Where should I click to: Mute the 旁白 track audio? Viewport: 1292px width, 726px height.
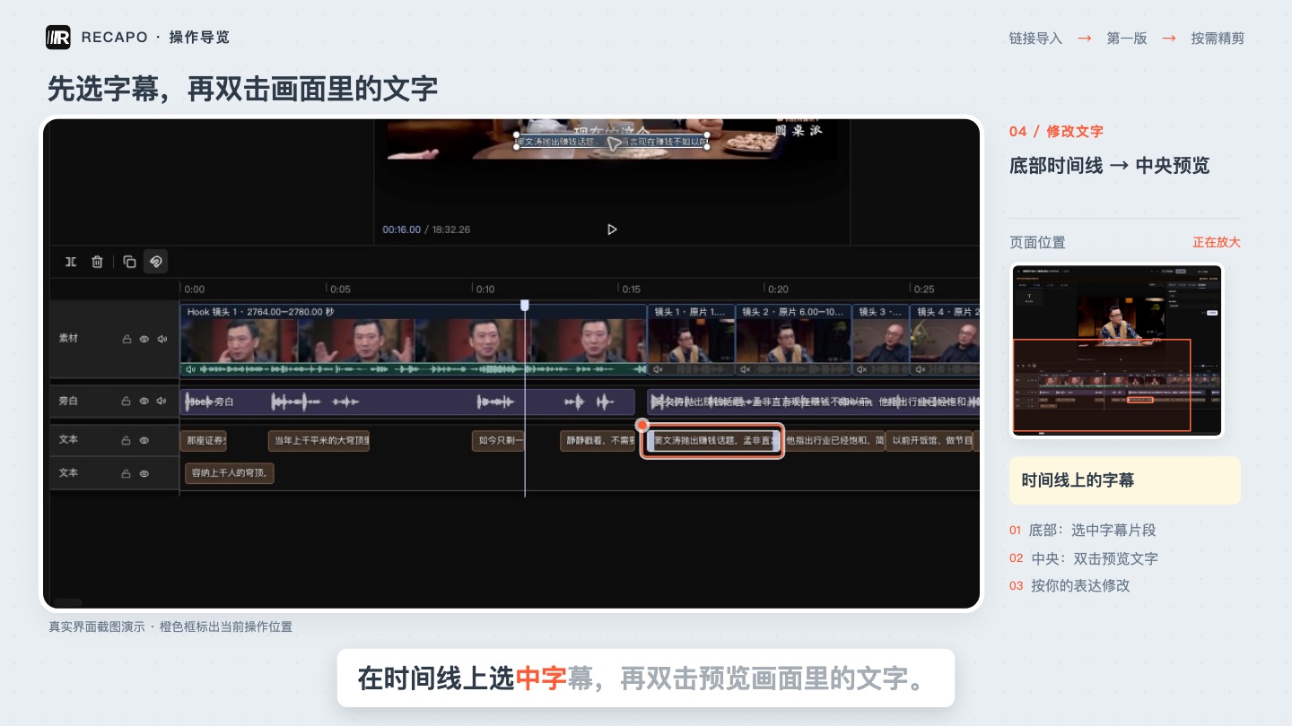(x=161, y=402)
